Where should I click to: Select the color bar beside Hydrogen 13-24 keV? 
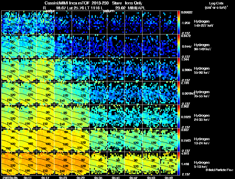[179, 140]
